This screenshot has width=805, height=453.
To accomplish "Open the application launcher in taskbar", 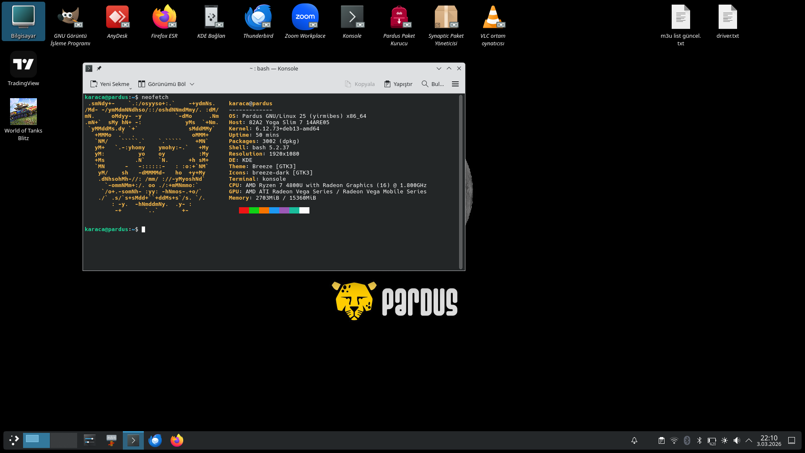I will click(x=14, y=440).
